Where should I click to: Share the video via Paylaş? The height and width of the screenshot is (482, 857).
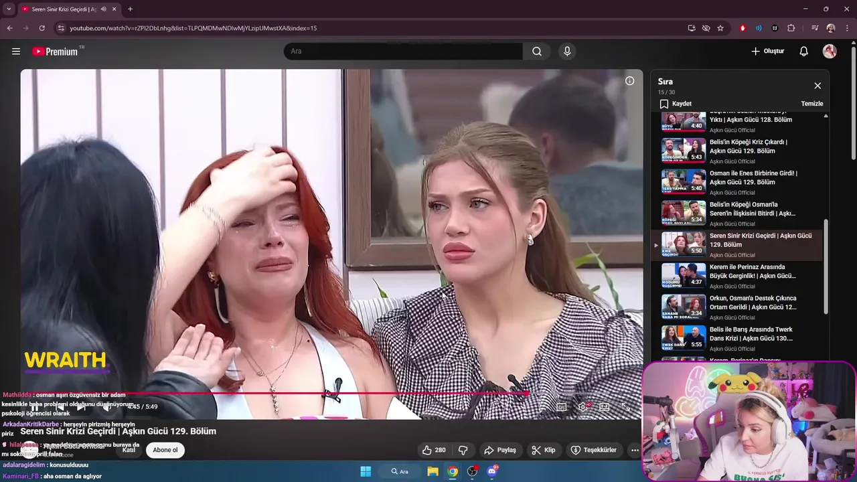500,450
